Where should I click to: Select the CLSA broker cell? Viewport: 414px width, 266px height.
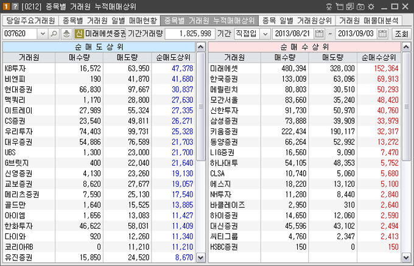[234, 173]
